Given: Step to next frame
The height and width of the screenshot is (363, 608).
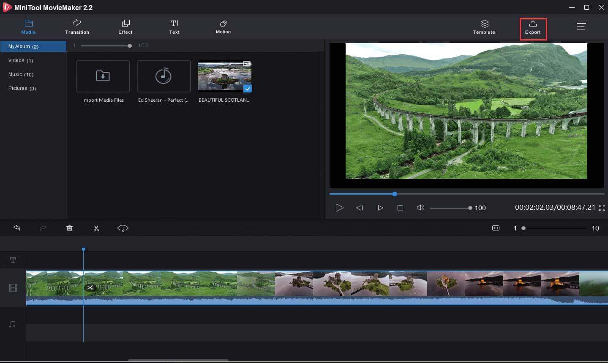Looking at the screenshot, I should click(379, 208).
